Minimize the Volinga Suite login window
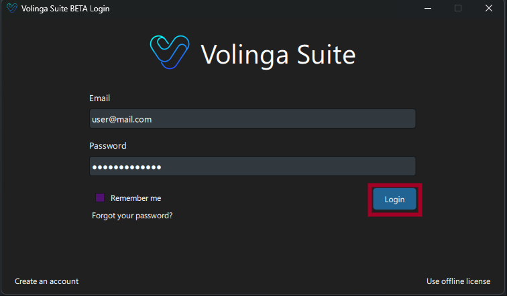 tap(428, 9)
